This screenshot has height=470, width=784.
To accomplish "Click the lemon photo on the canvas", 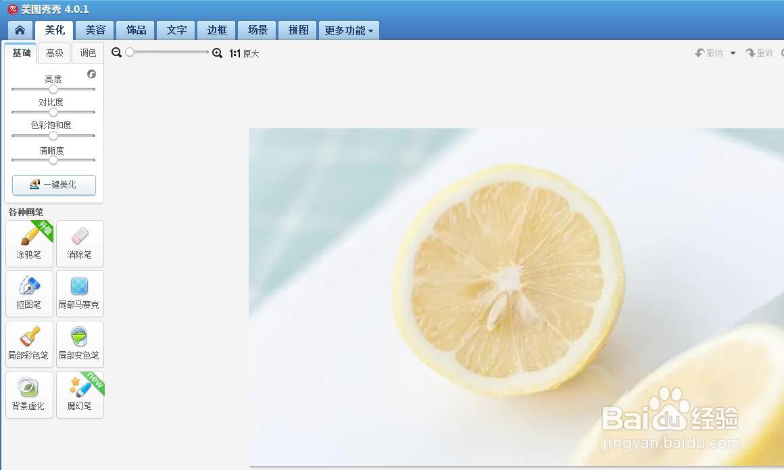I will (516, 297).
